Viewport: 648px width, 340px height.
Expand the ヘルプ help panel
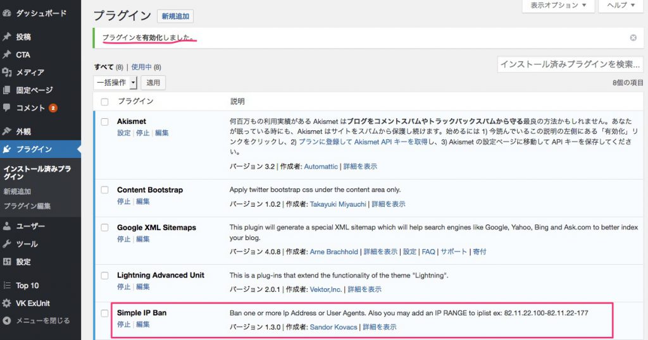point(621,5)
